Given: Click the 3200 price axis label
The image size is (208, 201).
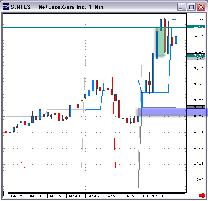Looking at the screenshot, I should tap(199, 180).
